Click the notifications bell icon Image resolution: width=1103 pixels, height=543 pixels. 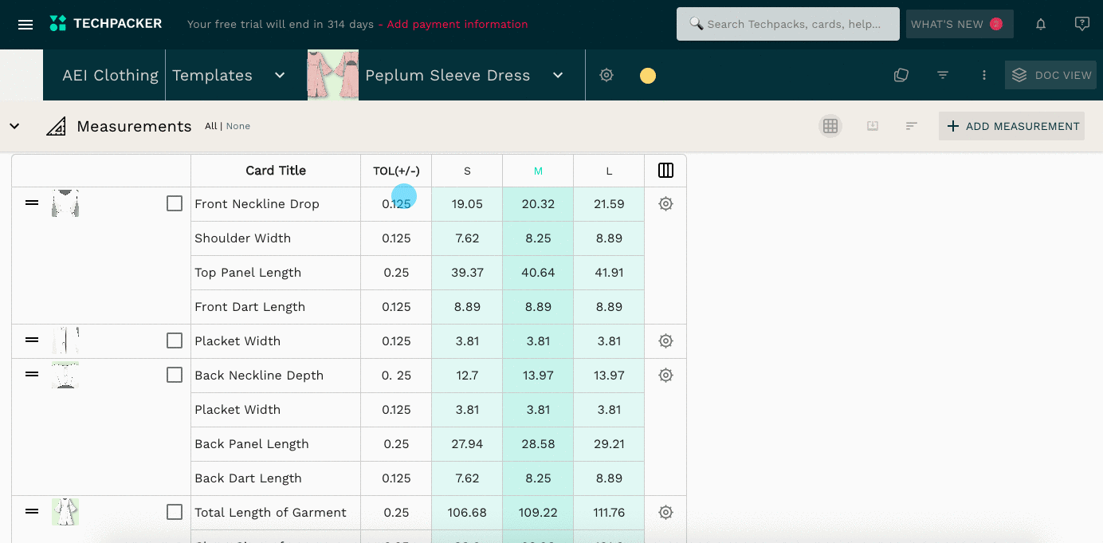click(x=1041, y=24)
